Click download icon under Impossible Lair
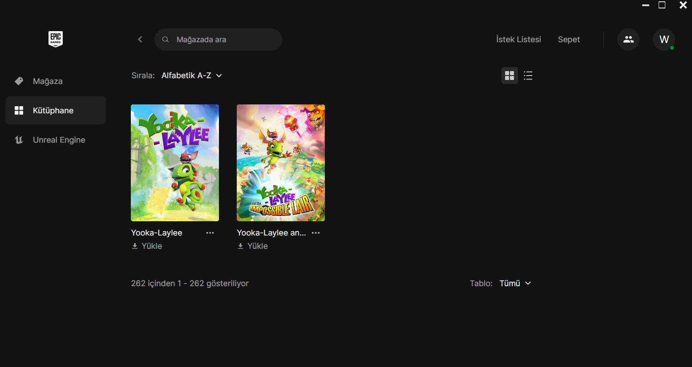Viewport: 692px width, 367px height. point(240,246)
